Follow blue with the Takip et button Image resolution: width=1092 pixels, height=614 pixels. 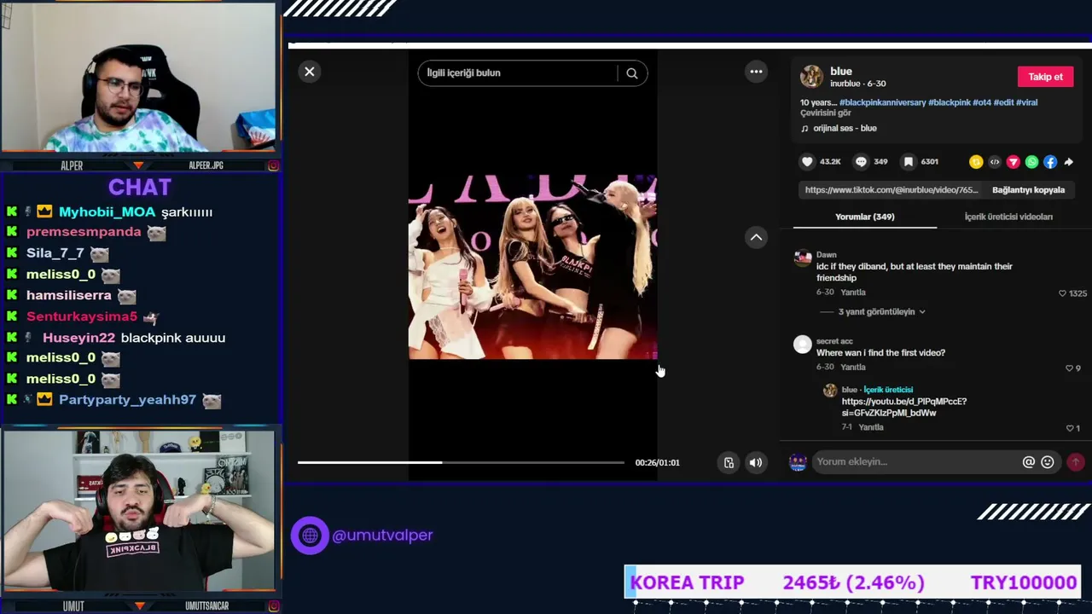click(x=1045, y=77)
